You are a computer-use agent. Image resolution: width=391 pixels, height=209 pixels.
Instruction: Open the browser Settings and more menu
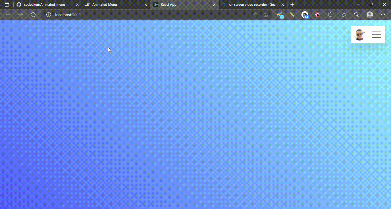383,14
